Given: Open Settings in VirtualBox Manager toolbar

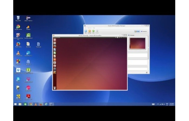Looking at the screenshot, I should pos(89,31).
